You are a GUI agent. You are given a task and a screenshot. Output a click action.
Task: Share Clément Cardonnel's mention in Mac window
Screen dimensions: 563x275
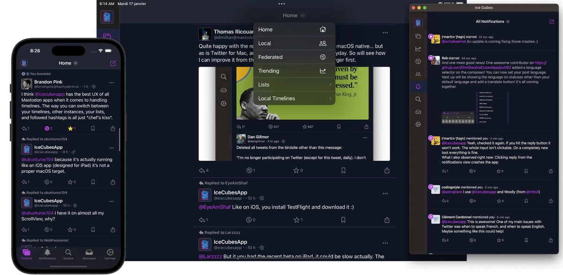point(550,240)
